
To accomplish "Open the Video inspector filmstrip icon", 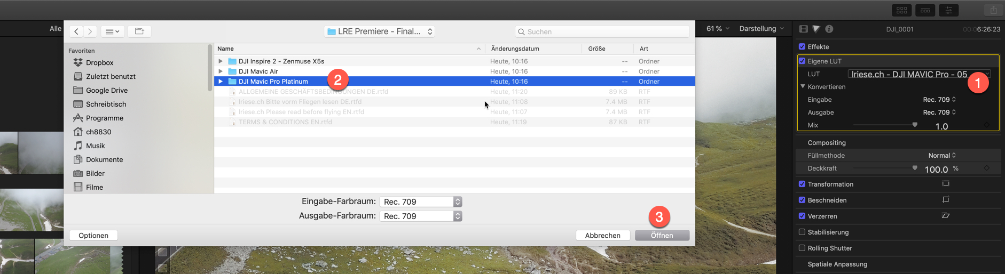I will (x=803, y=29).
